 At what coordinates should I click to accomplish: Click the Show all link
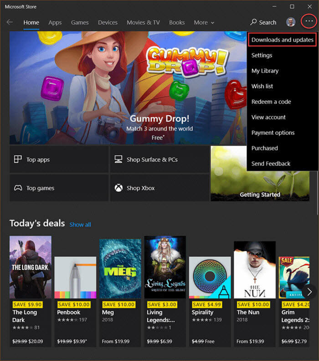pos(80,224)
